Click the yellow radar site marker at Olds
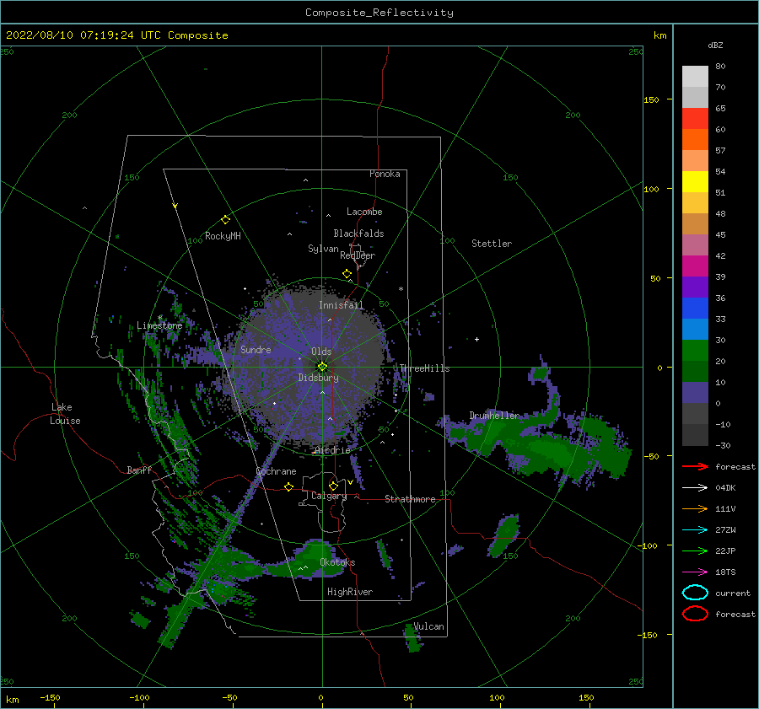Viewport: 759px width, 709px height. 322,367
